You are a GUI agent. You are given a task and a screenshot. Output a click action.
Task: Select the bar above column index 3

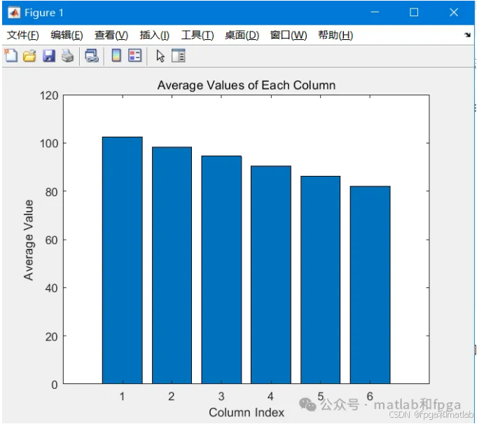221,270
